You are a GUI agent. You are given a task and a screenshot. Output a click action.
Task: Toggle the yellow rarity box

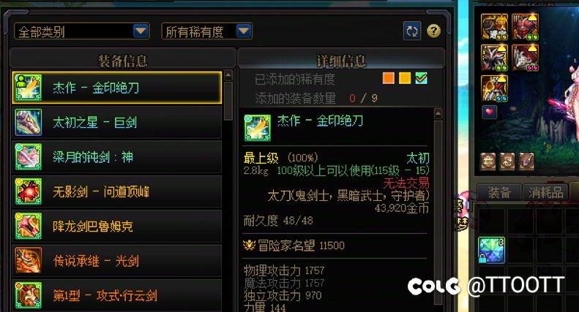click(x=405, y=78)
